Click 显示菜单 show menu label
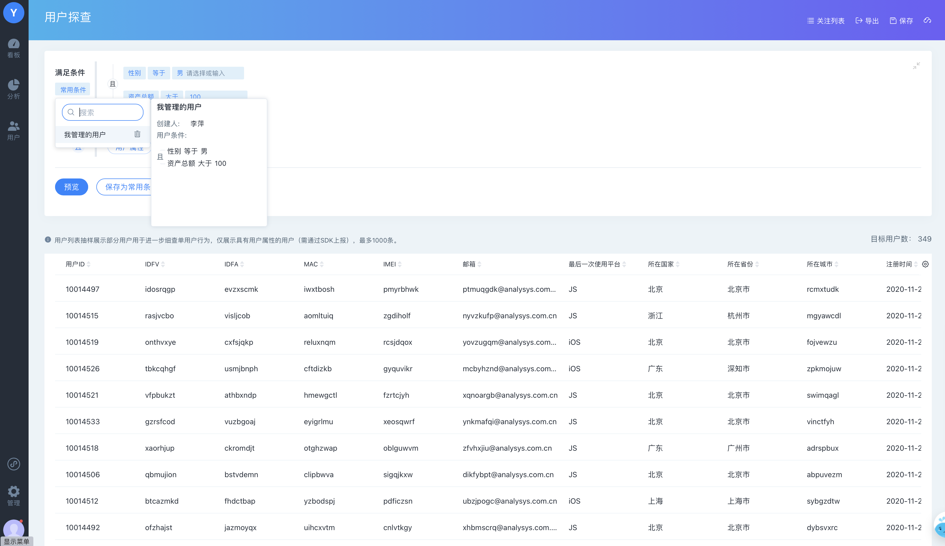Screen dimensions: 945x546 pos(16,541)
